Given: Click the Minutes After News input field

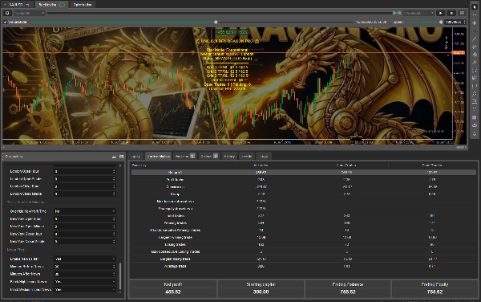Looking at the screenshot, I should [85, 274].
